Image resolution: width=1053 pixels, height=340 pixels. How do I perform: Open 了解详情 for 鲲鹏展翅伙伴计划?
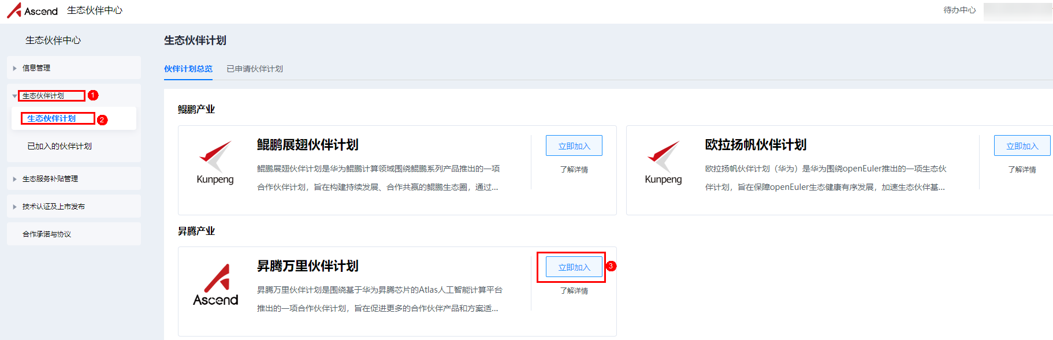pyautogui.click(x=574, y=170)
